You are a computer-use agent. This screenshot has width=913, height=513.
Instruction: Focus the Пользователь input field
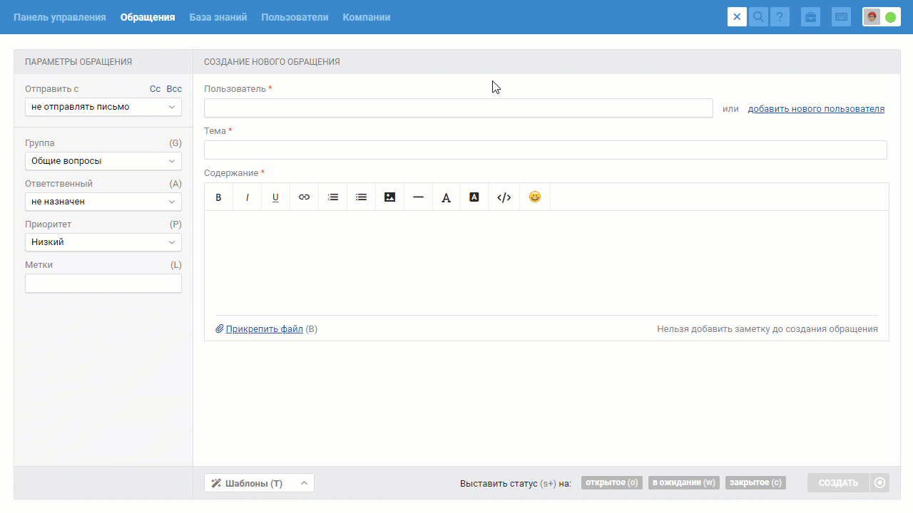point(459,108)
